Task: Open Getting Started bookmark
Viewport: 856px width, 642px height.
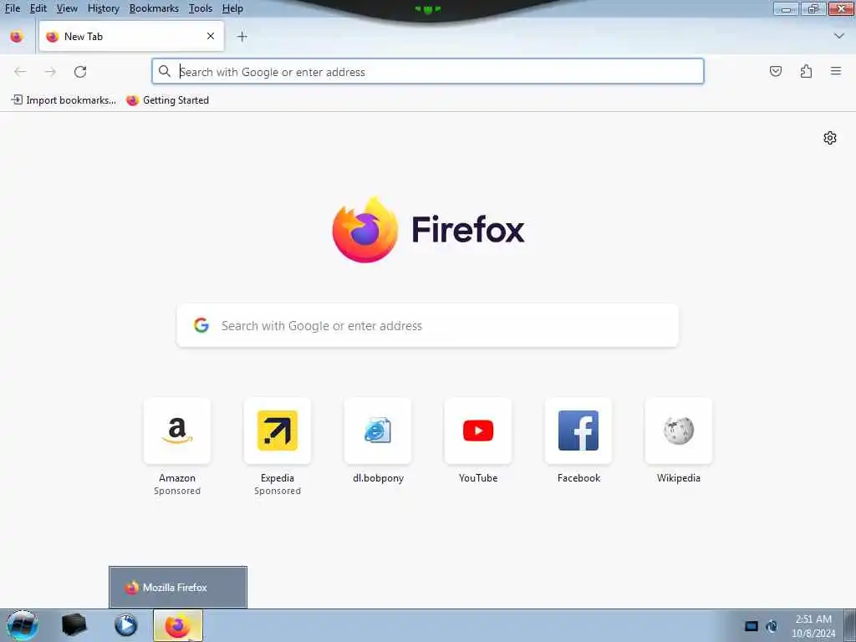Action: pos(167,100)
